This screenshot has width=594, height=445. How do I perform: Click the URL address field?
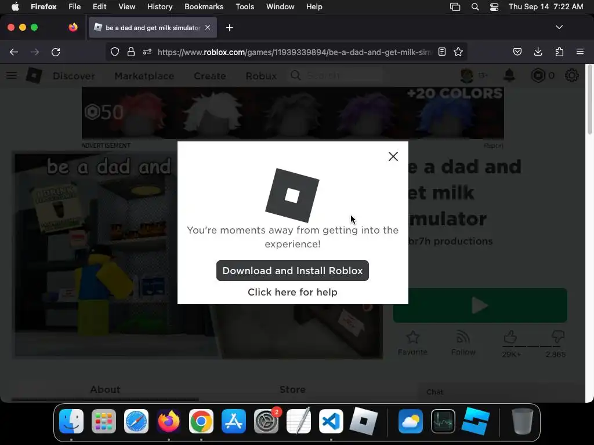click(294, 52)
